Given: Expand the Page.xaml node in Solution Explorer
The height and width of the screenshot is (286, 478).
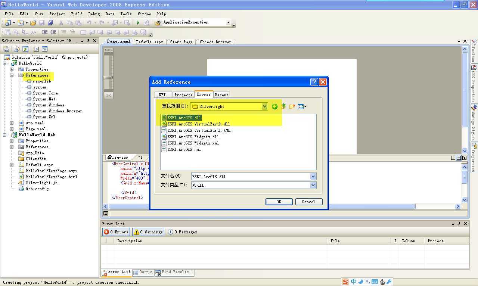Looking at the screenshot, I should pyautogui.click(x=12, y=129).
